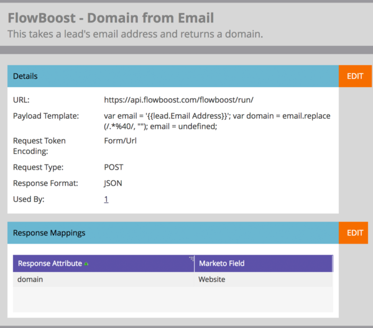Viewport: 373px width, 328px height.
Task: Click the URL value https://api.flowboost.com/flowboost/run/
Action: 178,100
